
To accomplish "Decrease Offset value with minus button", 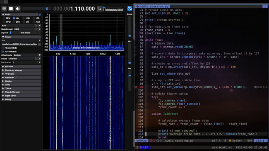I will click(36, 59).
